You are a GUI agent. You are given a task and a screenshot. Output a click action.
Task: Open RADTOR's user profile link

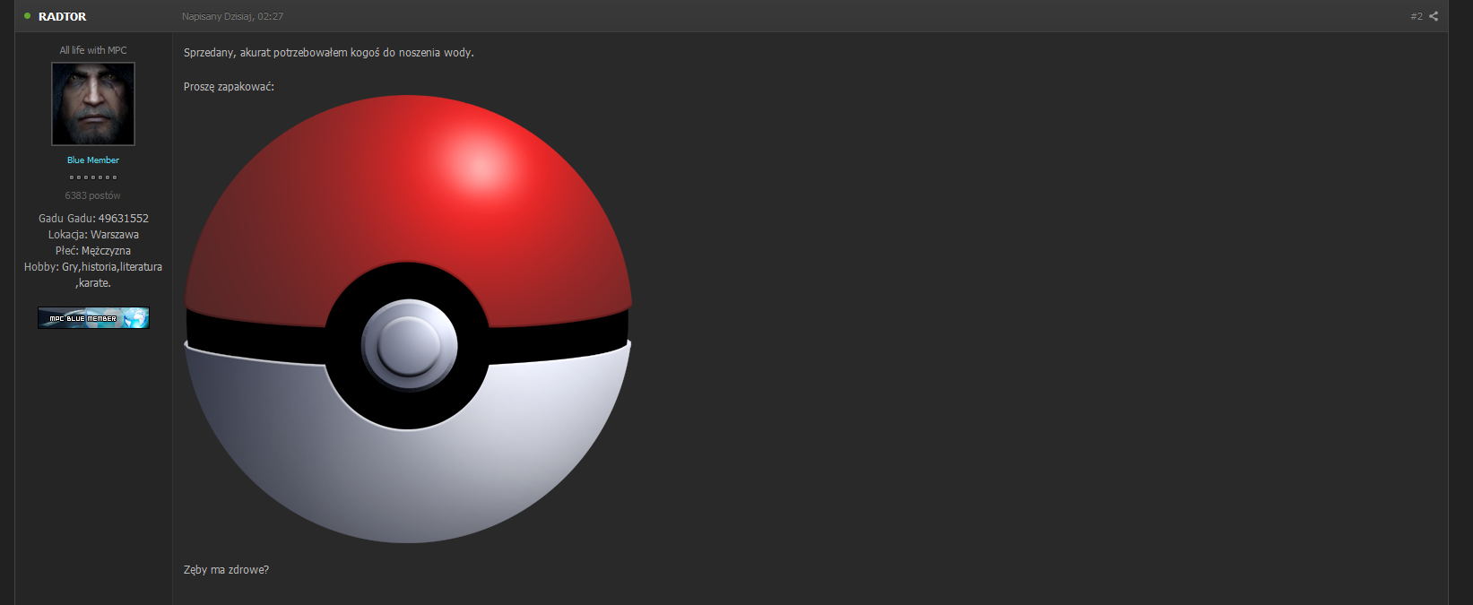tap(63, 16)
